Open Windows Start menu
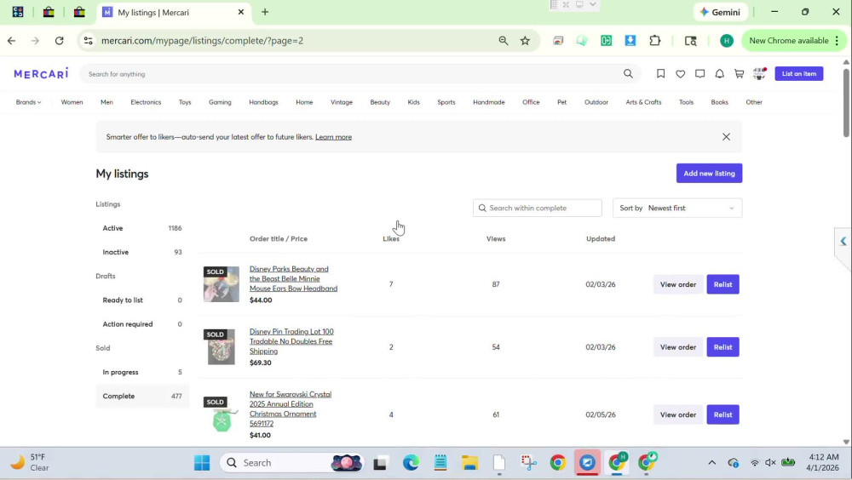Screen dimensions: 852x480 pyautogui.click(x=202, y=463)
